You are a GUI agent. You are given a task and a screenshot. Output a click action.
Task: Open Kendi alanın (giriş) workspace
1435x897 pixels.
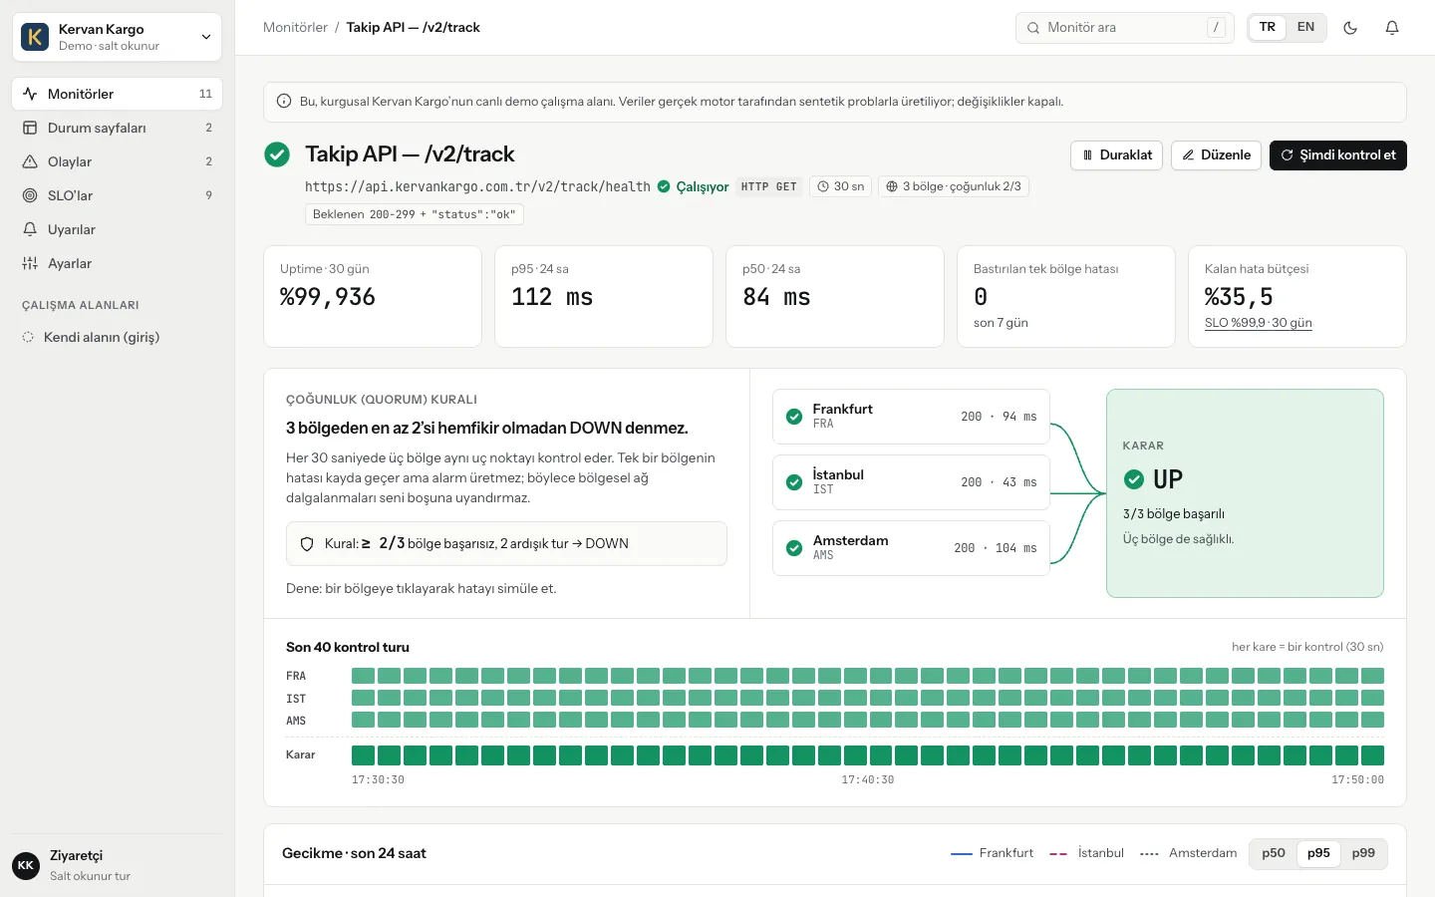coord(117,337)
